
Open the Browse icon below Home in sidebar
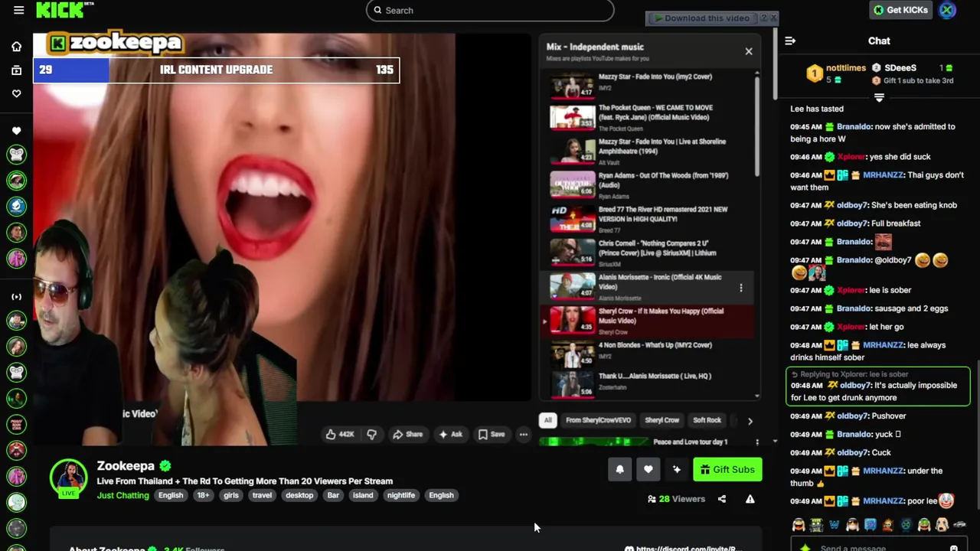tap(16, 70)
